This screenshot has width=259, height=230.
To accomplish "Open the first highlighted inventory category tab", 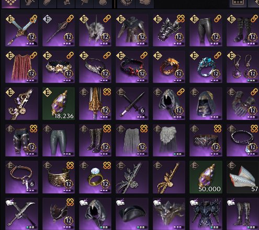I will point(11,4).
